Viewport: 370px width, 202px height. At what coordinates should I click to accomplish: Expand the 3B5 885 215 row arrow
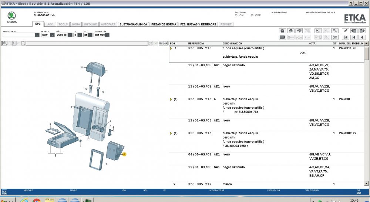pyautogui.click(x=171, y=48)
